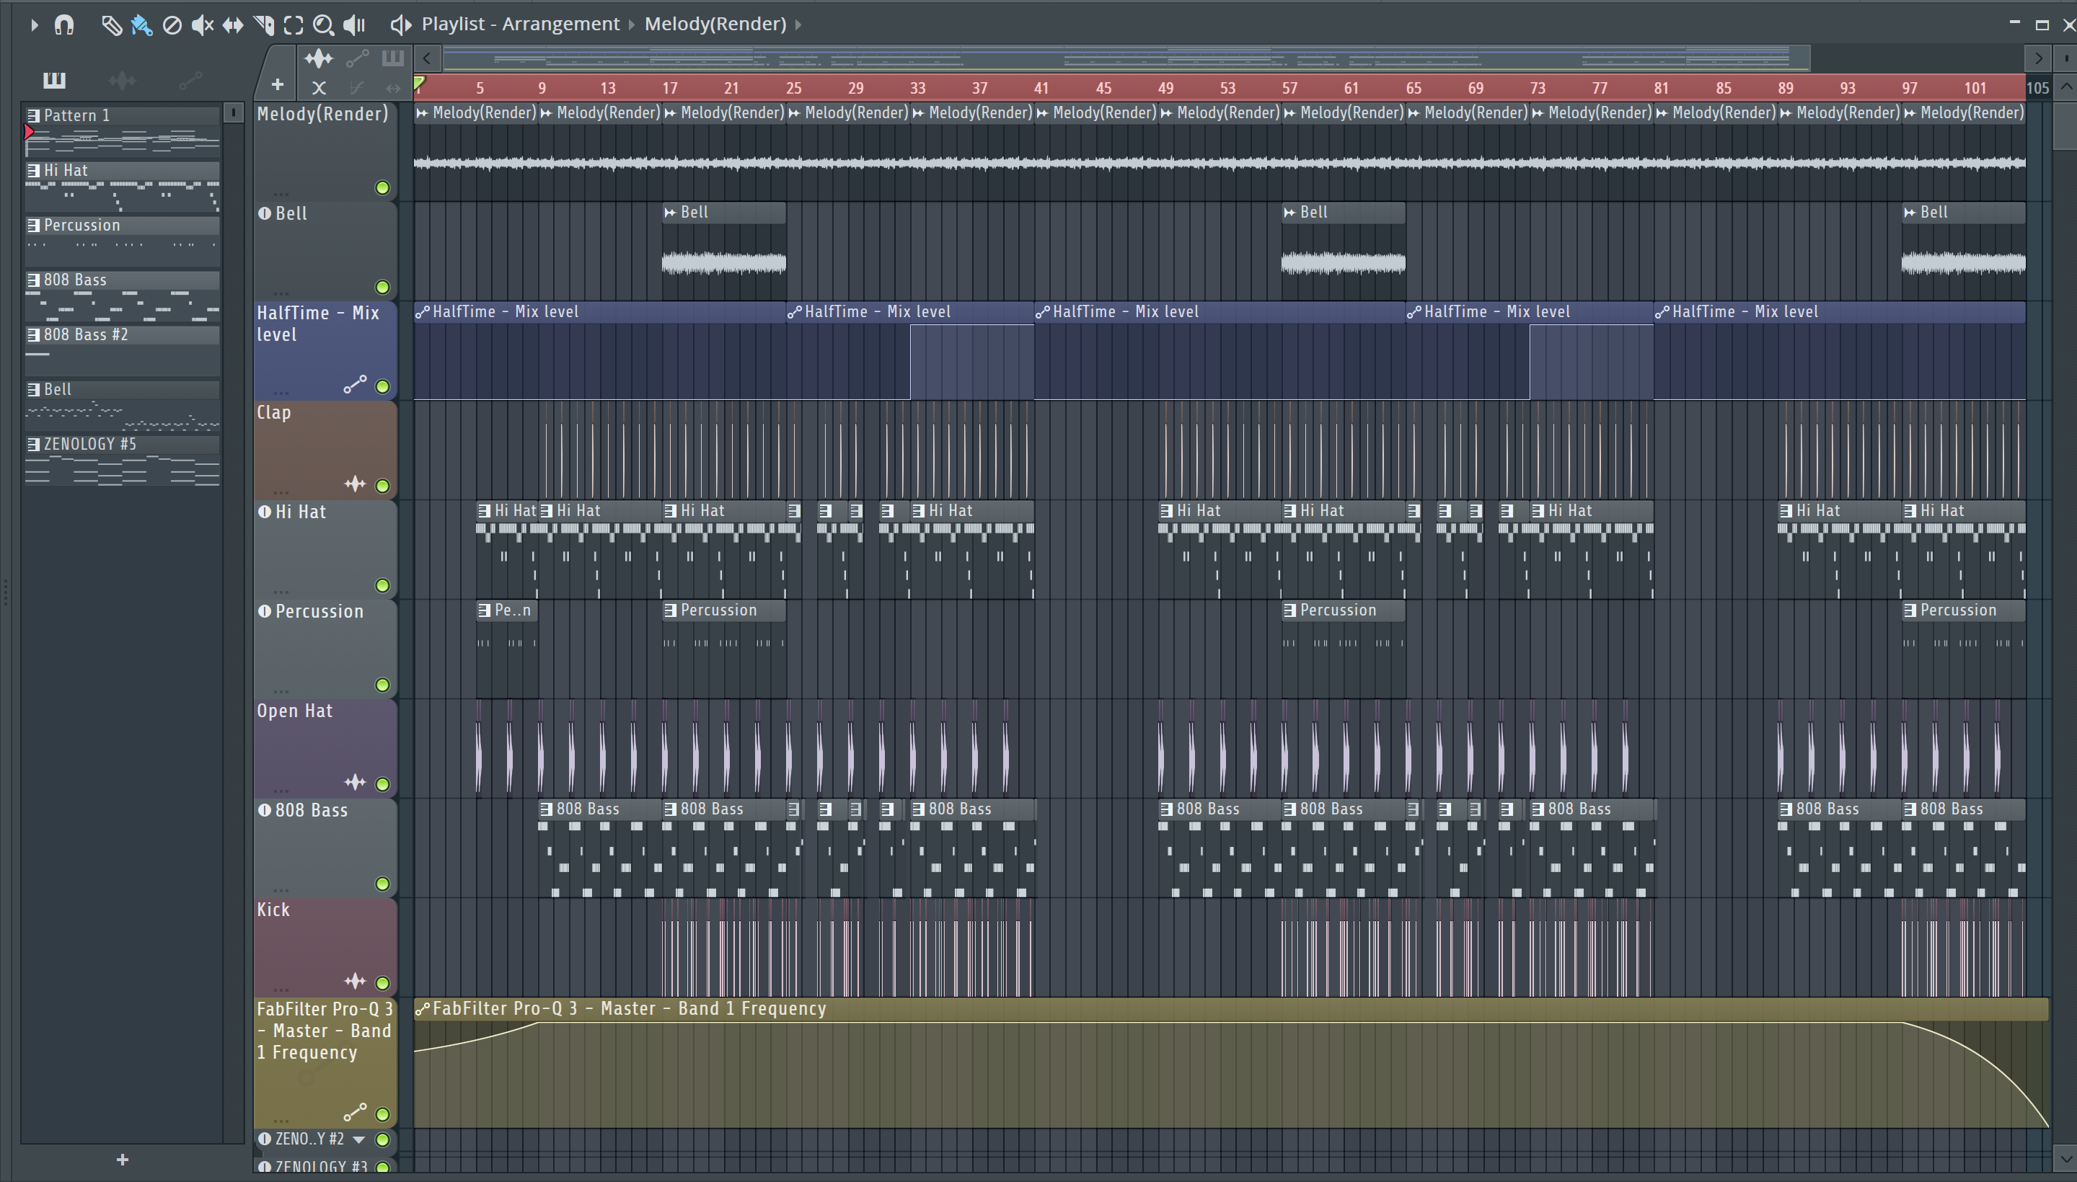
Task: Show audio clips in picker panel
Action: 122,79
